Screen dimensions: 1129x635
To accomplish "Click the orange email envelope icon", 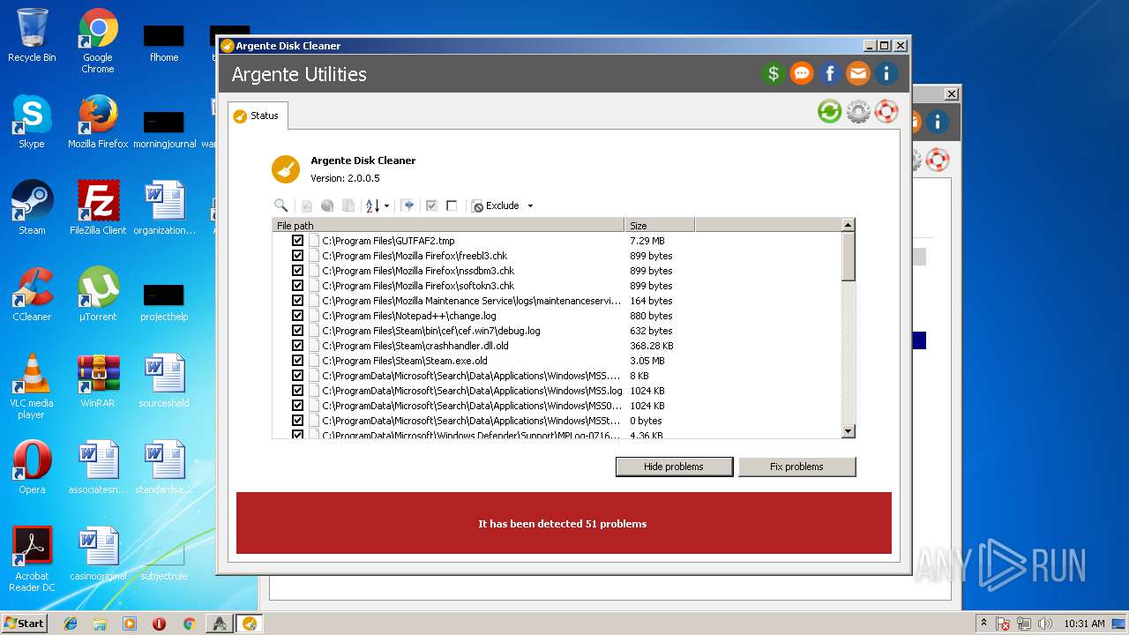I will pyautogui.click(x=858, y=74).
